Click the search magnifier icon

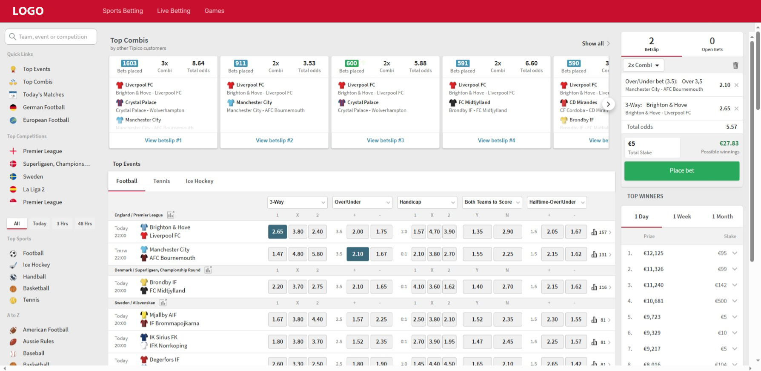pos(13,37)
